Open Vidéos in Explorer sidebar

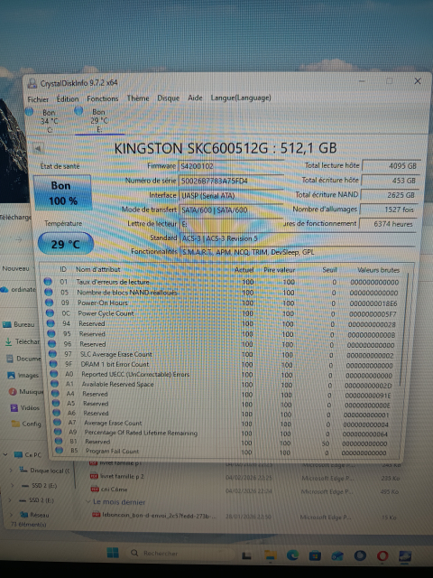tap(24, 407)
